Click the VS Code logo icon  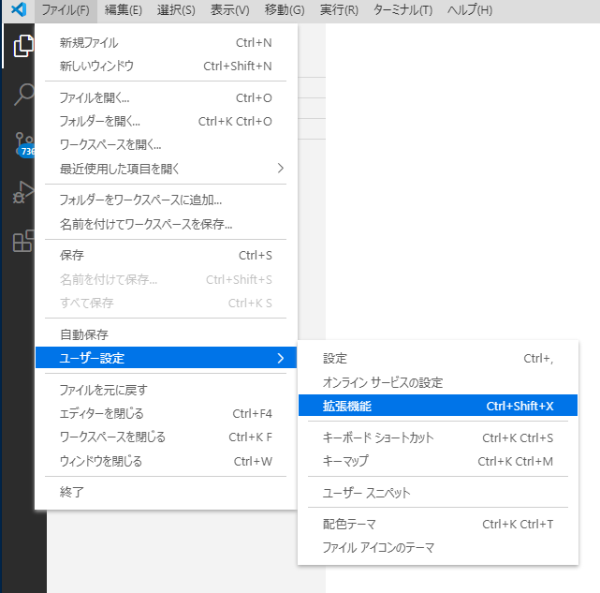19,9
